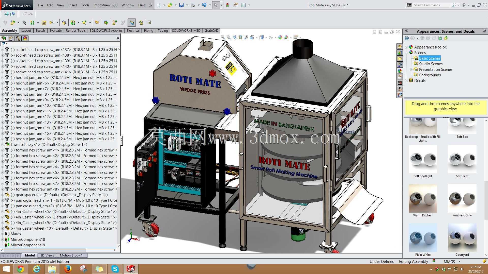Open the File Explorer task pane tab
The height and width of the screenshot is (274, 488).
[x=400, y=59]
